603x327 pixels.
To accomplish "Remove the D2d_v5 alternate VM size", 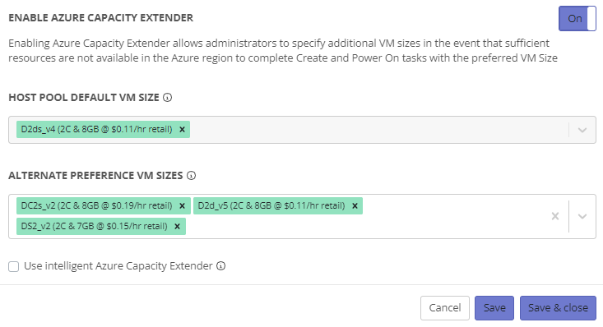I will pos(355,206).
